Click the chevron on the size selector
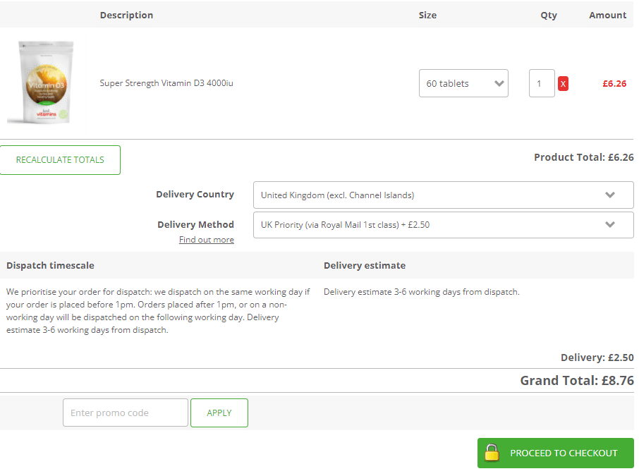Image resolution: width=639 pixels, height=476 pixels. [x=498, y=83]
